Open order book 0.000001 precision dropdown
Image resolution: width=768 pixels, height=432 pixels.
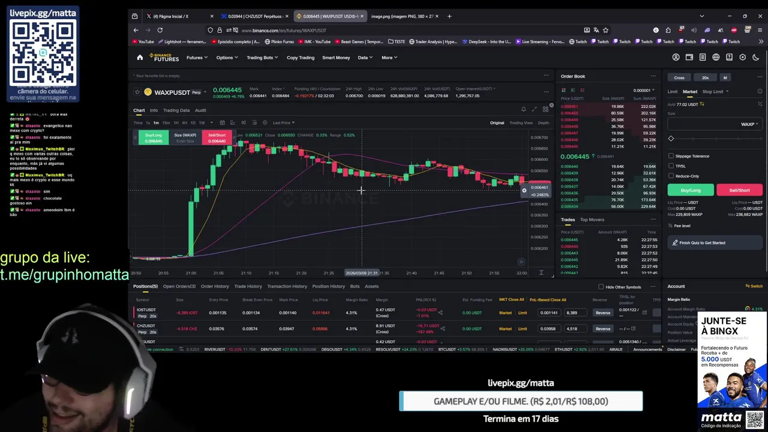[x=643, y=91]
